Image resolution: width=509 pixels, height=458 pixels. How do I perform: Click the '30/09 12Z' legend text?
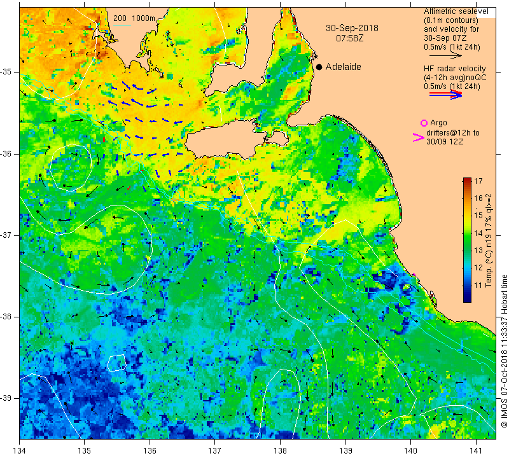point(444,142)
